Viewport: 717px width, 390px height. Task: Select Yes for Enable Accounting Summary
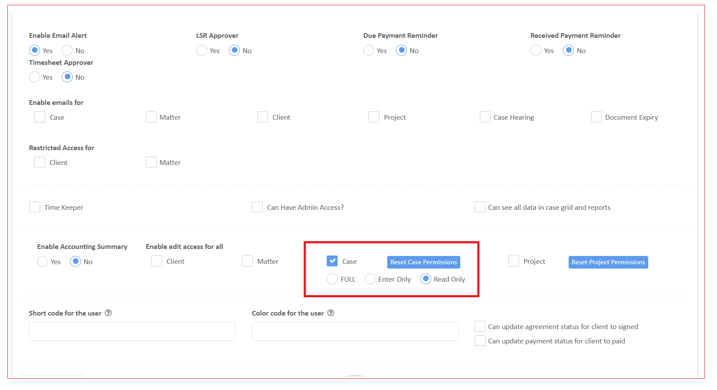click(43, 262)
